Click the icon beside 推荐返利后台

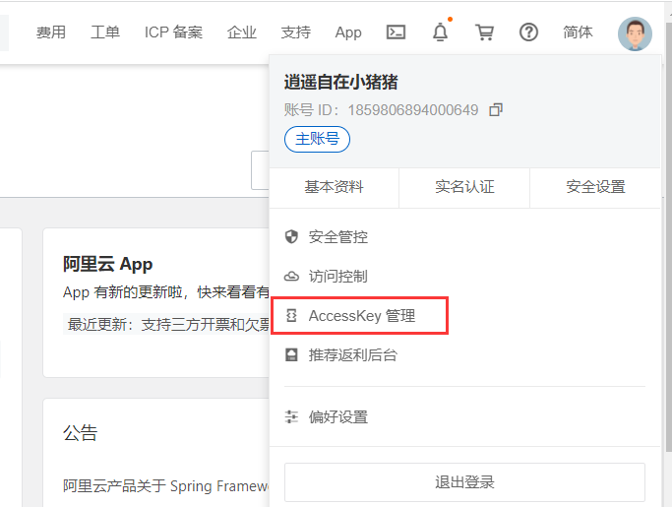(291, 354)
